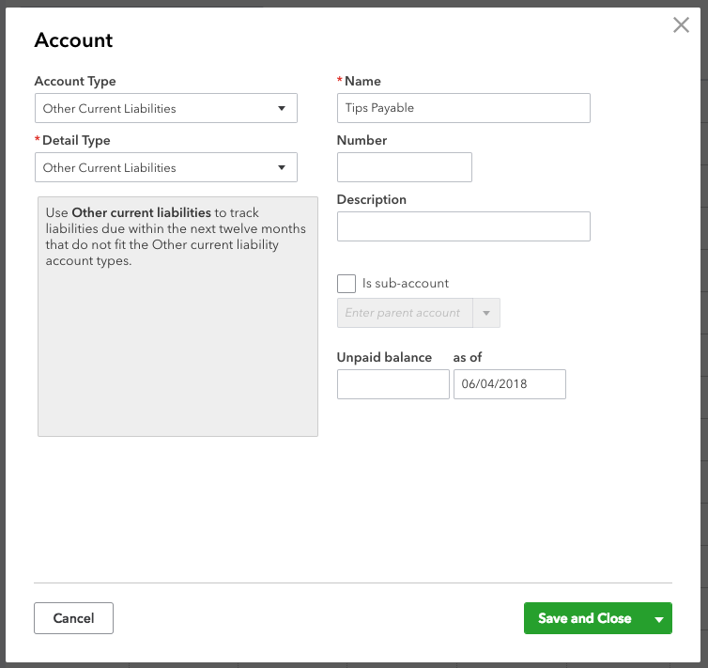Screen dimensions: 708x668
Task: Focus the Description text box
Action: [463, 226]
